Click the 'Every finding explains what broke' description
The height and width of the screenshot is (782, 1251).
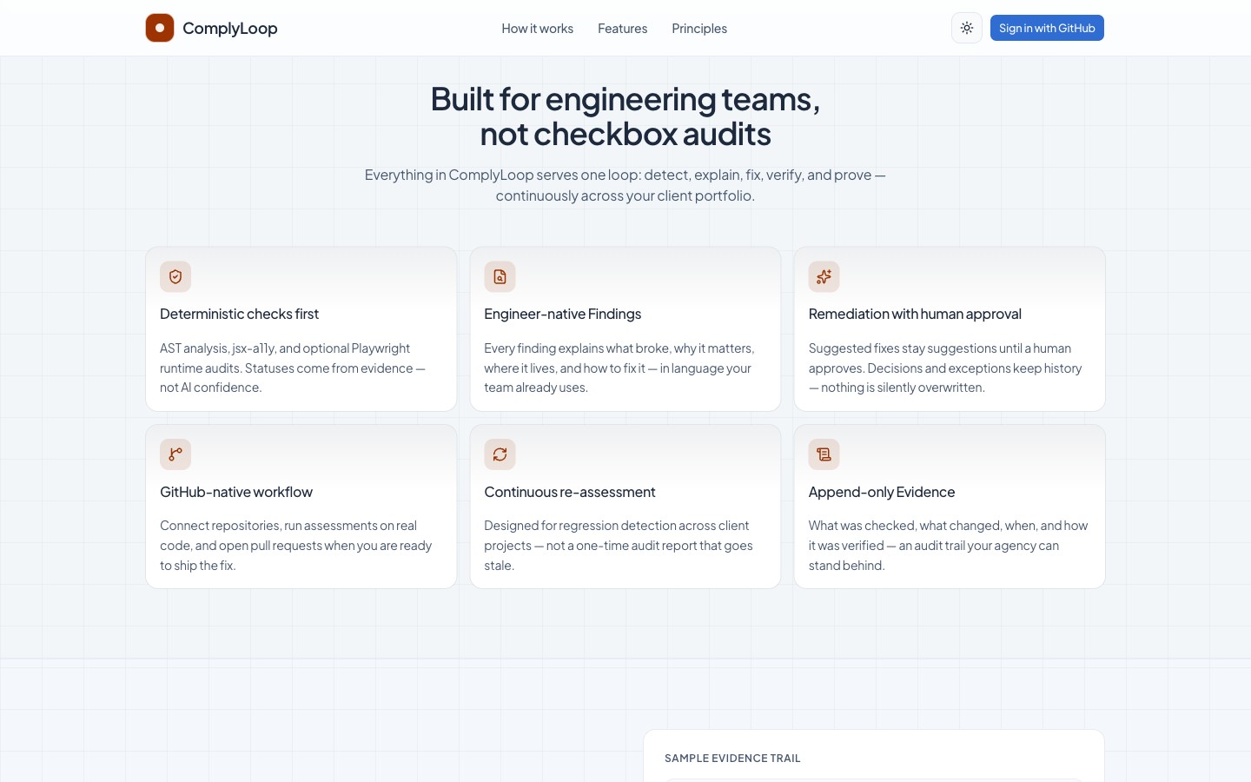coord(619,368)
